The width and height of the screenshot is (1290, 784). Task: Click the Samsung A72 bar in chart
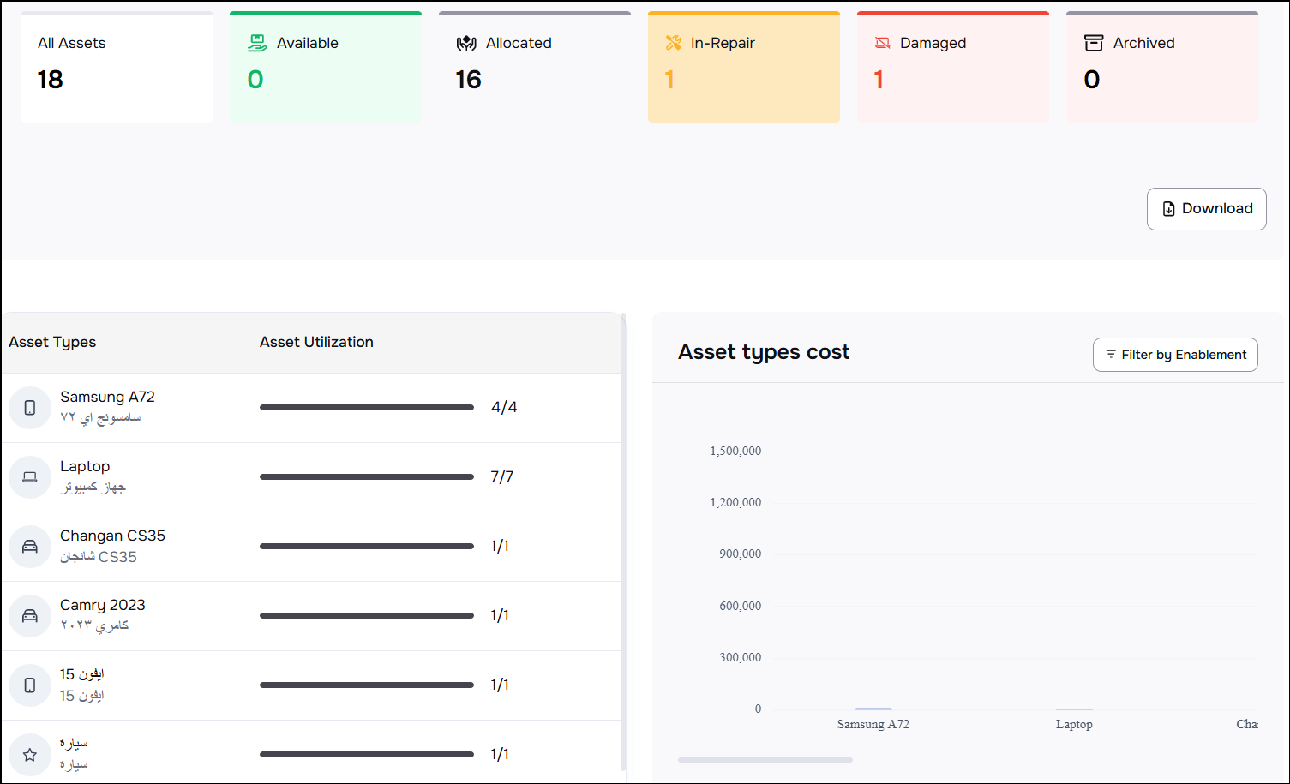873,709
